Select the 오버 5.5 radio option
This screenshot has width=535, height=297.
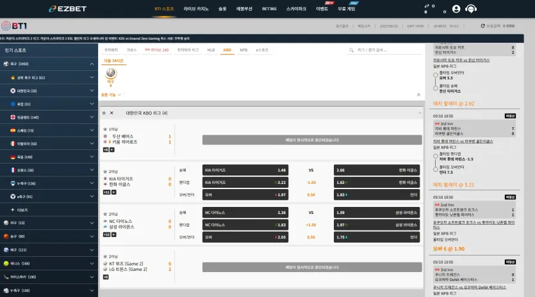[436, 75]
